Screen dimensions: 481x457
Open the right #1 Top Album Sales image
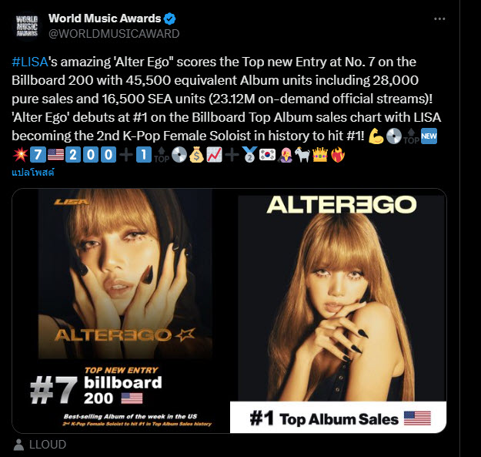point(339,311)
